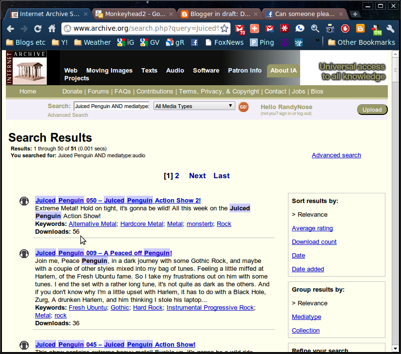This screenshot has width=401, height=354.
Task: Click in the Search query field
Action: (x=112, y=106)
